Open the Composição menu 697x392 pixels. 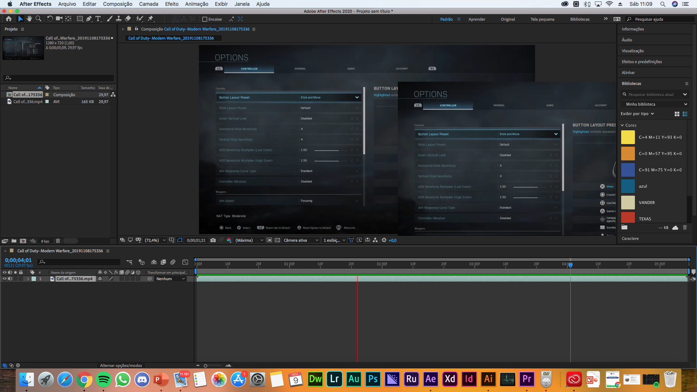tap(117, 4)
